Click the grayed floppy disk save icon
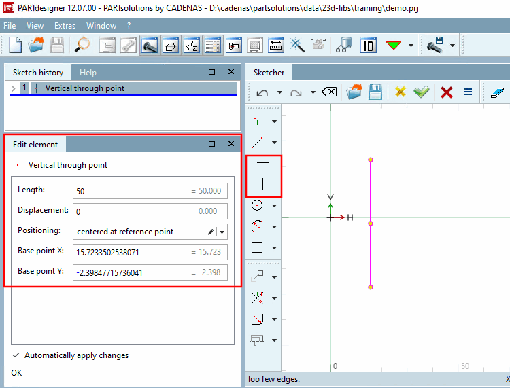510x388 pixels. [57, 45]
